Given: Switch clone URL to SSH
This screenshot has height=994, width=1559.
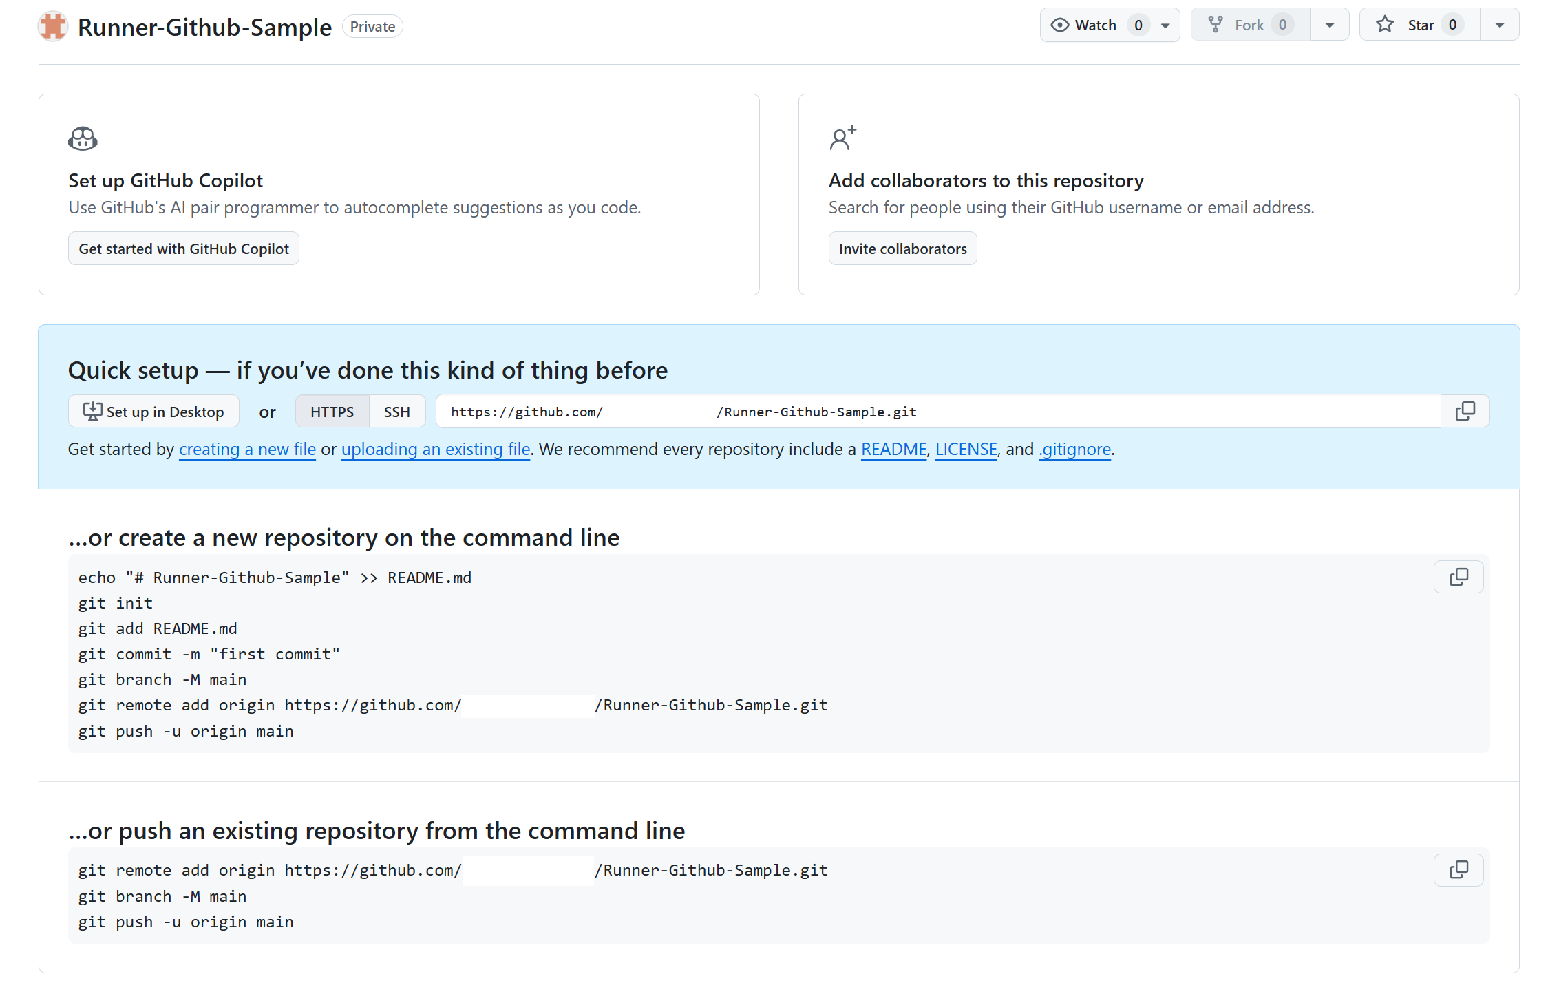Looking at the screenshot, I should click(396, 412).
